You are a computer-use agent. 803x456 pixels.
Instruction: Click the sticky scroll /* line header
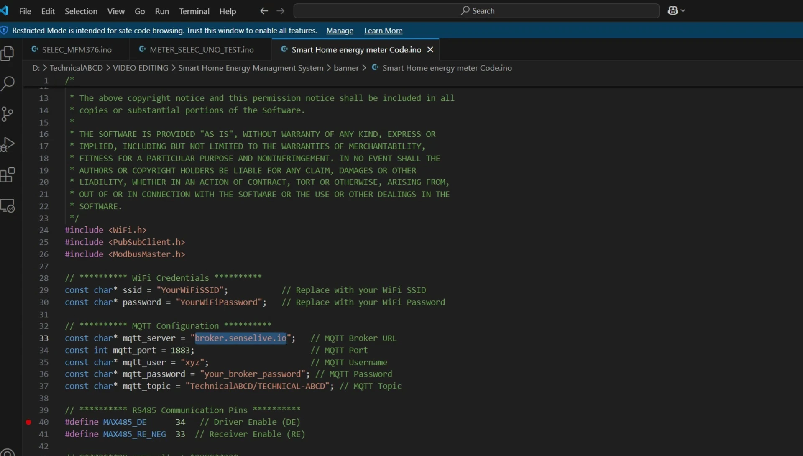click(x=69, y=80)
